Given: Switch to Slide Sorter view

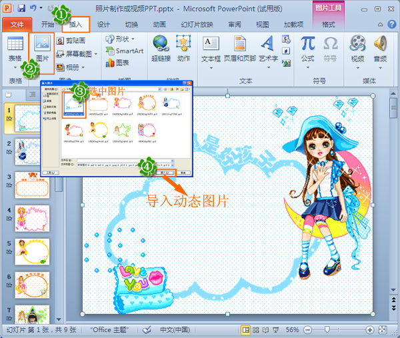Looking at the screenshot, I should (x=256, y=330).
